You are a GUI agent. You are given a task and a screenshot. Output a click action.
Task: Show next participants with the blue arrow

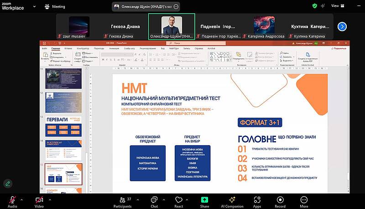click(x=342, y=26)
